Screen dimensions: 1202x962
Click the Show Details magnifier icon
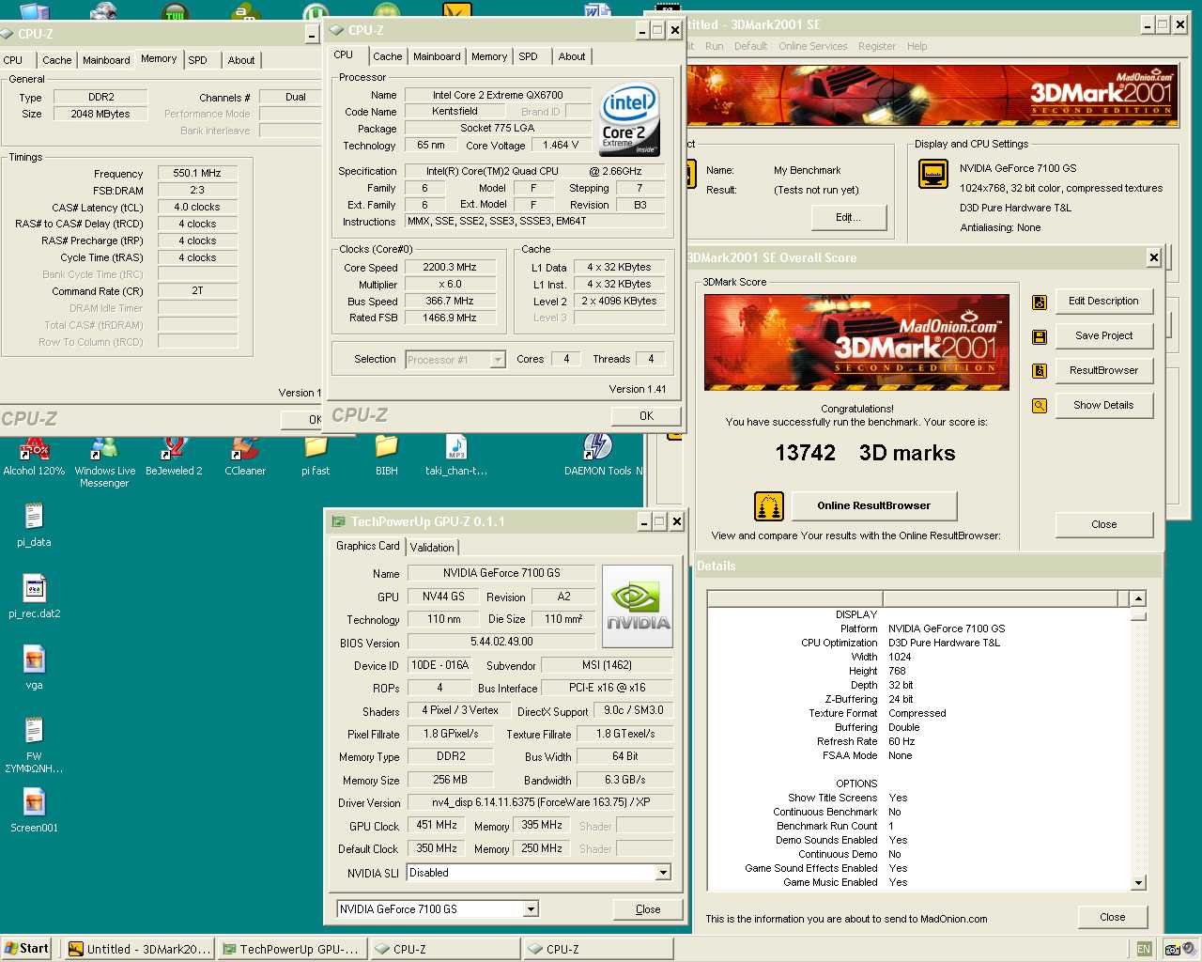tap(1040, 406)
